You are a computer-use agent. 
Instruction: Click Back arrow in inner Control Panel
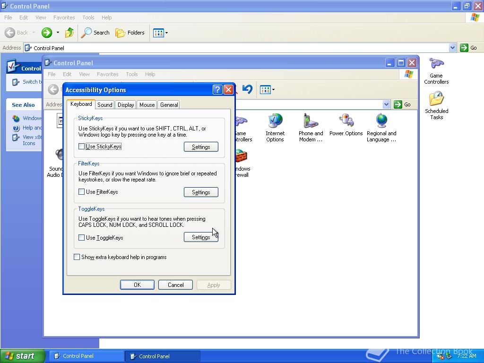click(x=53, y=89)
